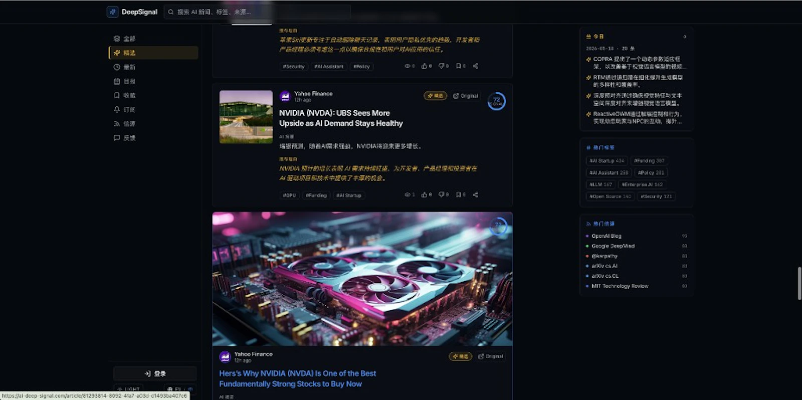Screen dimensions: 802x400
Task: Open the COPRA daily digest item
Action: point(637,63)
